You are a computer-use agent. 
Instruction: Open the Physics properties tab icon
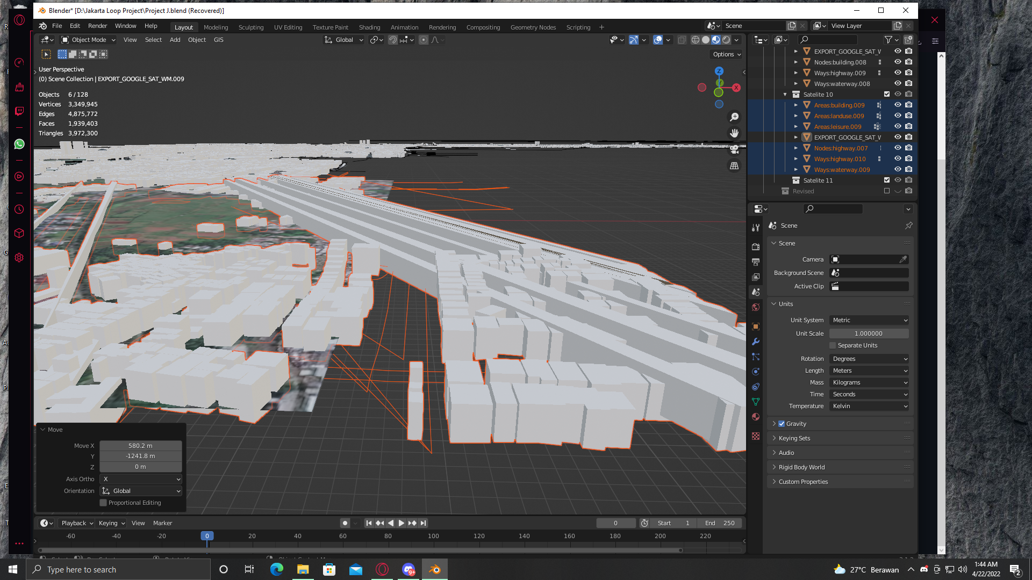pyautogui.click(x=756, y=372)
